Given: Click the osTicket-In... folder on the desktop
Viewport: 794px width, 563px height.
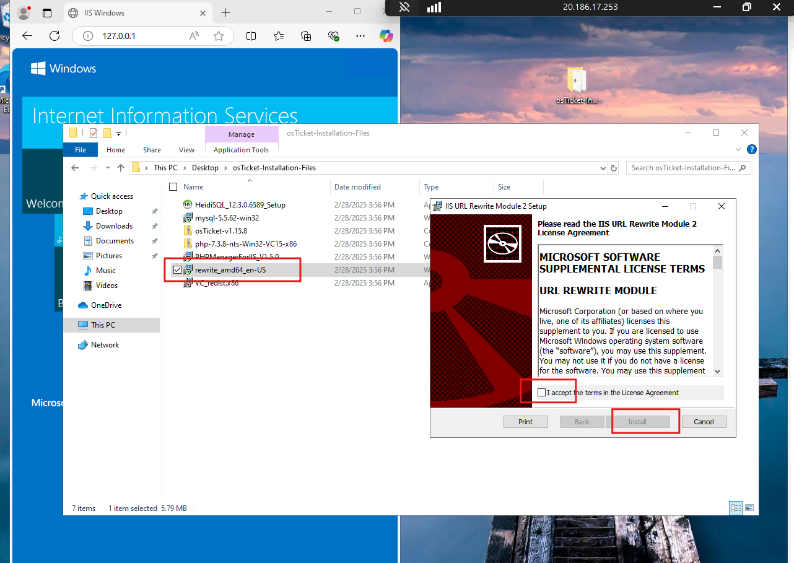Looking at the screenshot, I should pos(577,85).
